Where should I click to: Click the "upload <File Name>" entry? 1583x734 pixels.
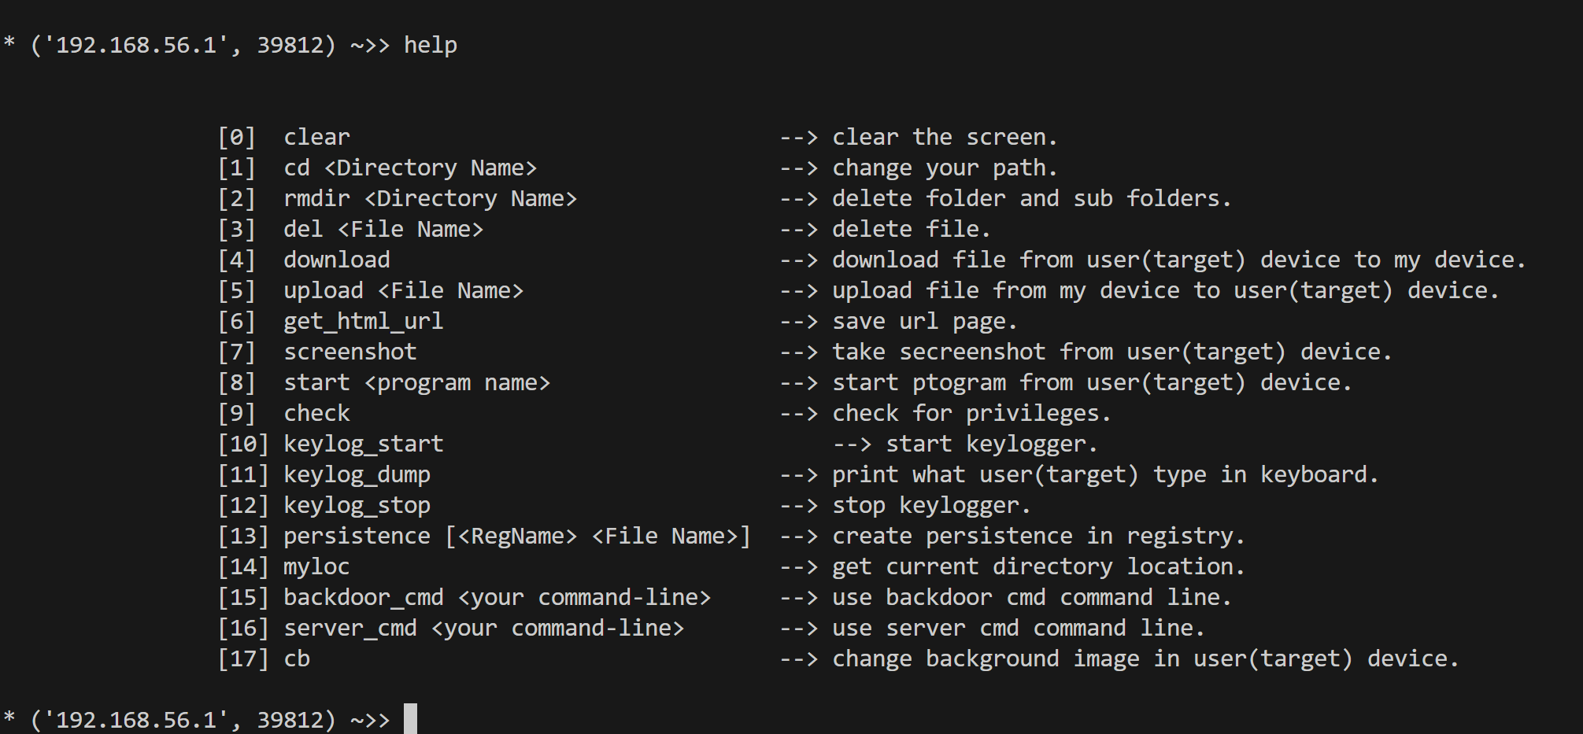pos(404,290)
